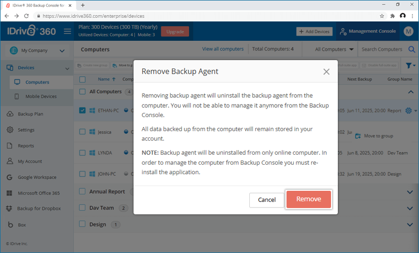Uncheck the ETHAN-PC checkbox
419x253 pixels.
tap(83, 111)
